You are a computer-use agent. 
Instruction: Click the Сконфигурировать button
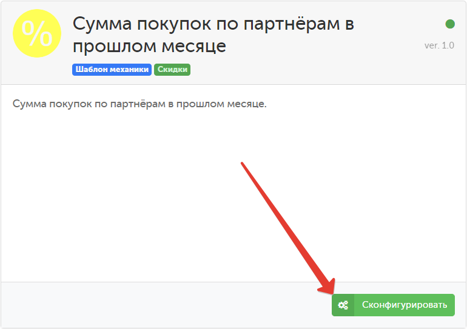click(x=393, y=305)
